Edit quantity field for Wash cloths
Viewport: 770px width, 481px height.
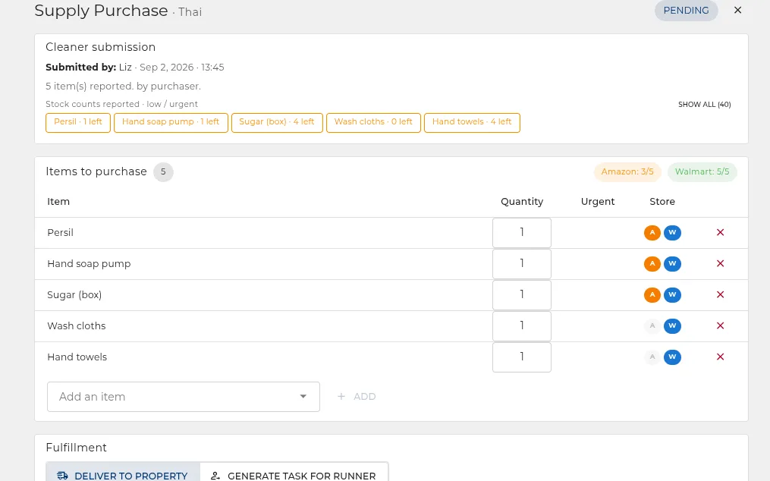tap(521, 325)
